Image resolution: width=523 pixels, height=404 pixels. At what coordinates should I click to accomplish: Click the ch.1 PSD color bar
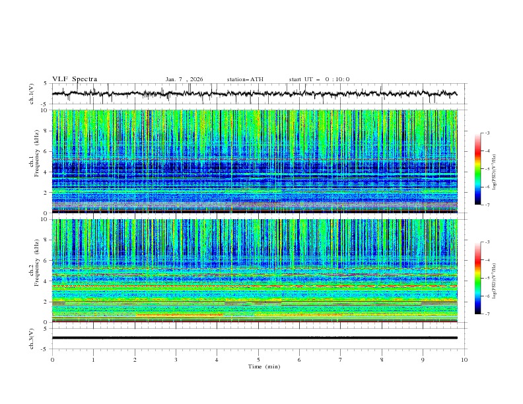point(477,169)
